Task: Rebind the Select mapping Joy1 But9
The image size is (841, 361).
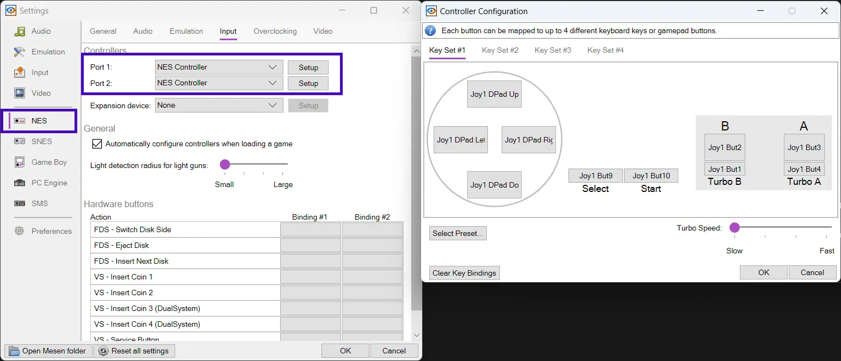Action: click(596, 176)
